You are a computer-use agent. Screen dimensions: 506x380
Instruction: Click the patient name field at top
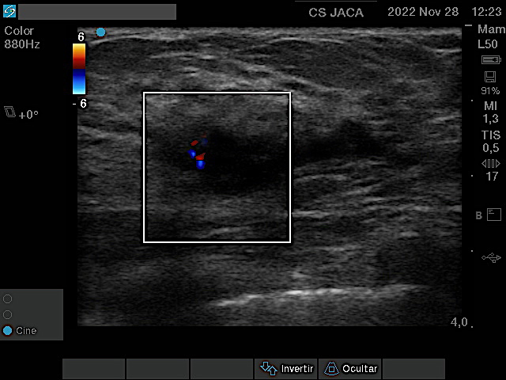[x=96, y=12]
